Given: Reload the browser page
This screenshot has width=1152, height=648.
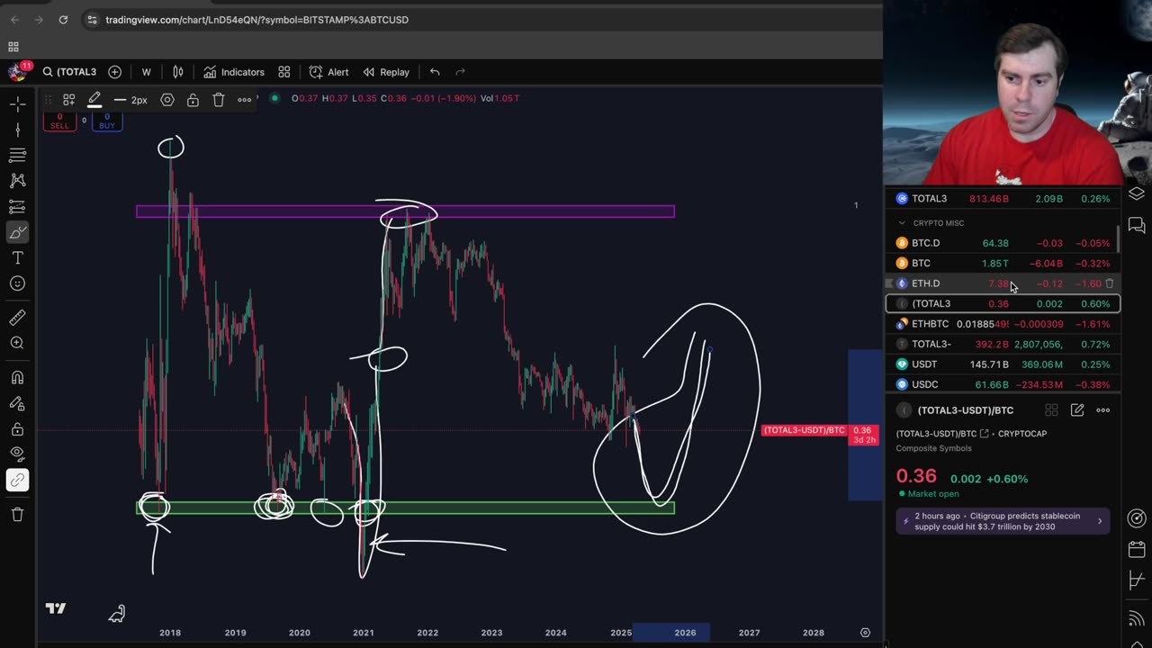Looking at the screenshot, I should (63, 20).
